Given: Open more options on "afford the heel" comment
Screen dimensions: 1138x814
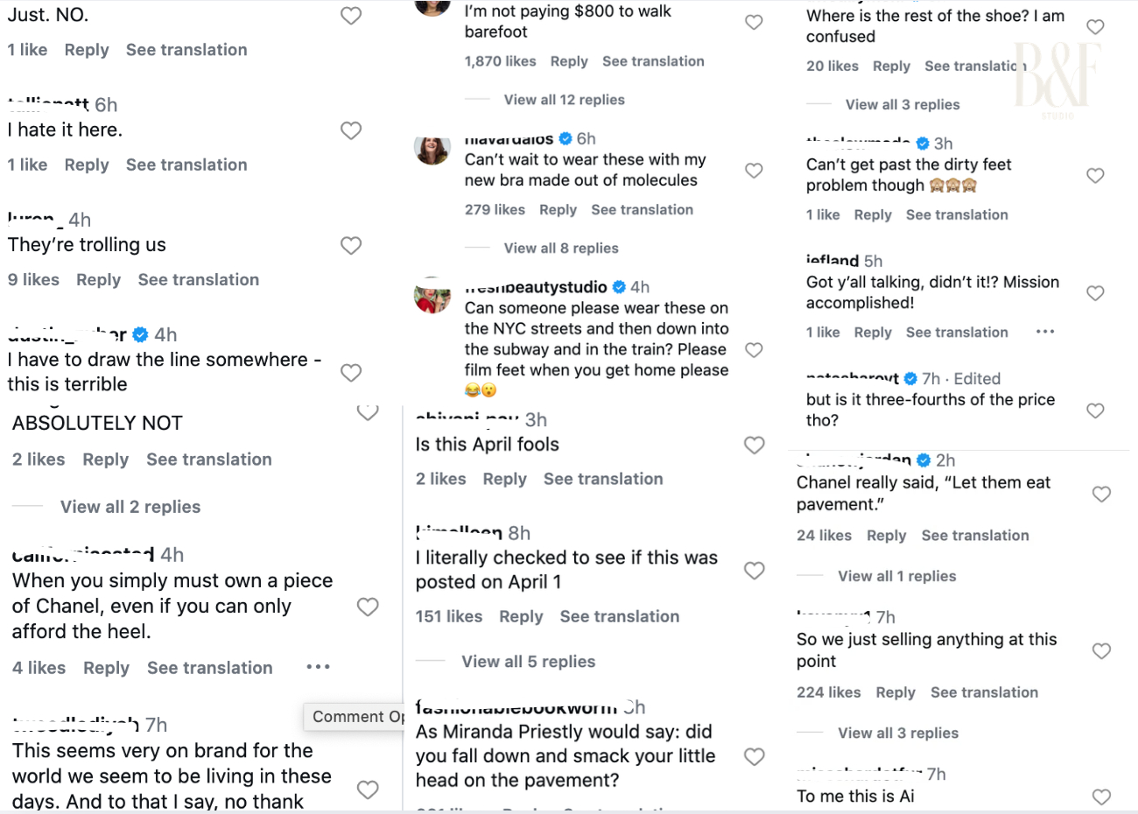Looking at the screenshot, I should tap(319, 667).
